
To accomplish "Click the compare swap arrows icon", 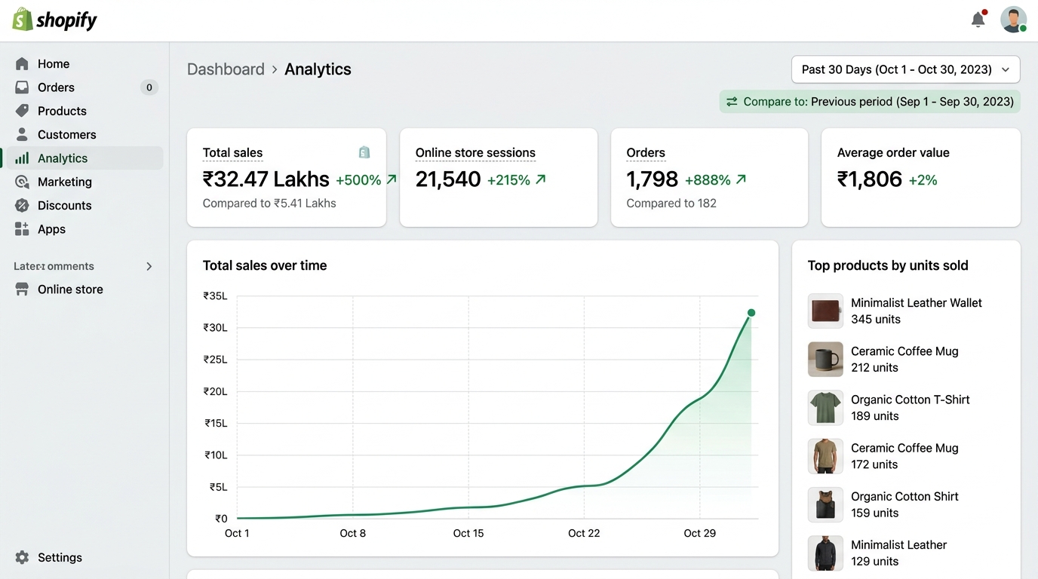I will point(732,102).
